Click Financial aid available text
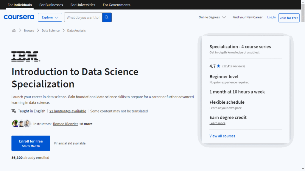 (70, 143)
